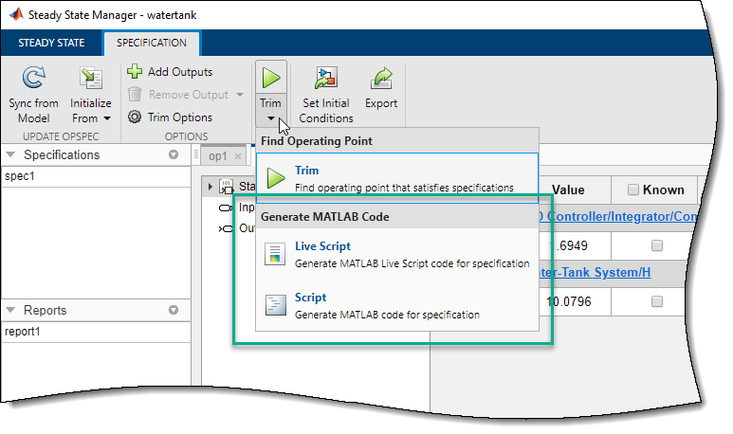The image size is (733, 434).
Task: Collapse the Reports panel
Action: pyautogui.click(x=173, y=310)
